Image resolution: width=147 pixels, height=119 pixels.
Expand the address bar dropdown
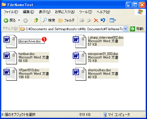click(125, 29)
